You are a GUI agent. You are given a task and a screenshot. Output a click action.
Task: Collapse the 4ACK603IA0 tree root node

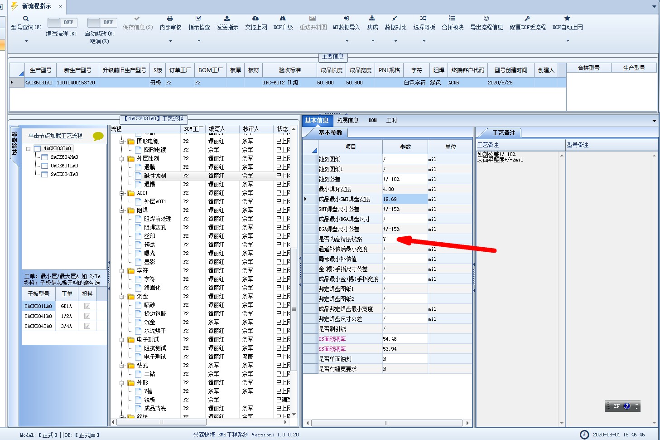(x=29, y=149)
